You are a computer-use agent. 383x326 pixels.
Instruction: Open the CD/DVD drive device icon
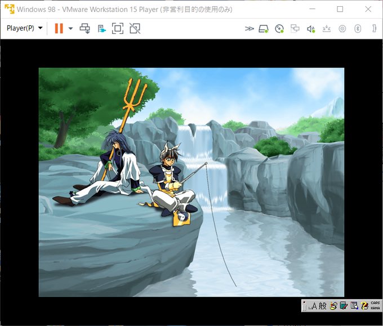coord(279,29)
